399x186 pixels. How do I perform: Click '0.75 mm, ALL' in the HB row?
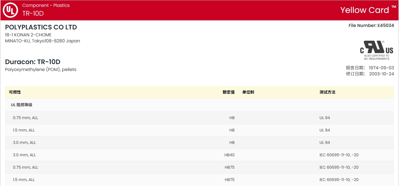(x=26, y=118)
